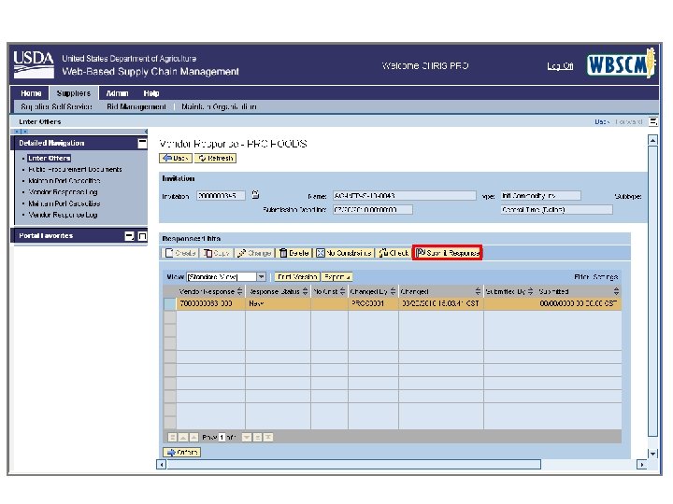Select Supplier Self Service sub-tab

pyautogui.click(x=56, y=106)
